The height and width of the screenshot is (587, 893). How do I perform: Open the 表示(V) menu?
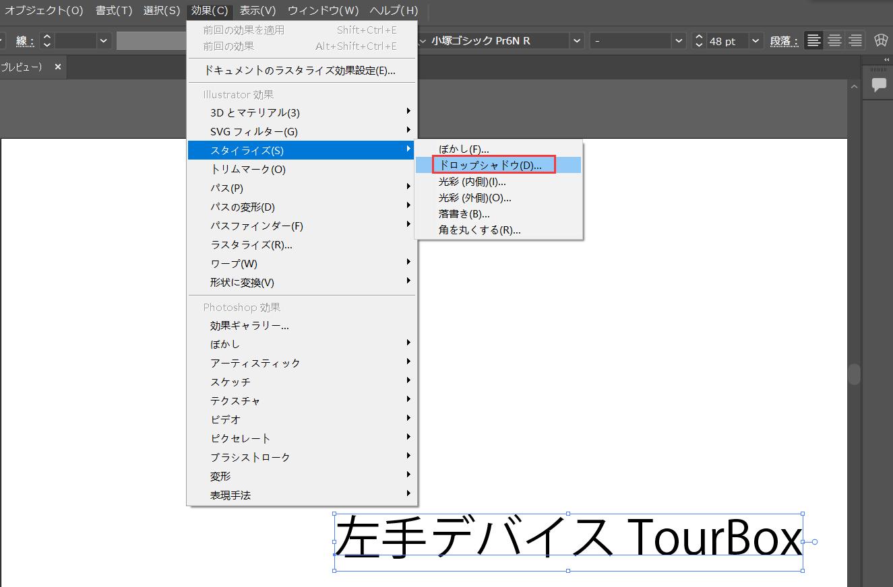click(257, 10)
